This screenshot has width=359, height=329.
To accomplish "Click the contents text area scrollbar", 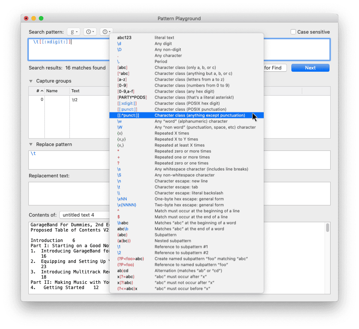I will tap(328, 228).
